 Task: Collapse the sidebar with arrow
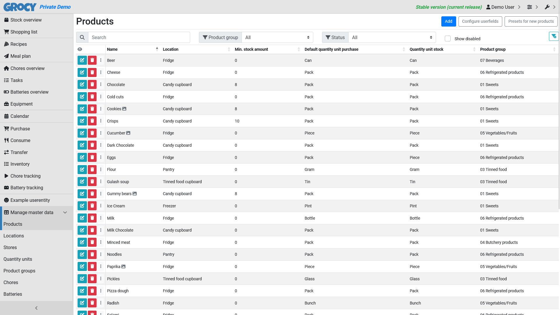36,308
